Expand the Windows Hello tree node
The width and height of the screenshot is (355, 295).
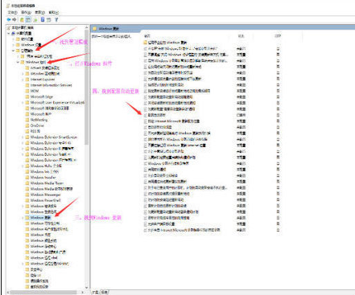23,166
